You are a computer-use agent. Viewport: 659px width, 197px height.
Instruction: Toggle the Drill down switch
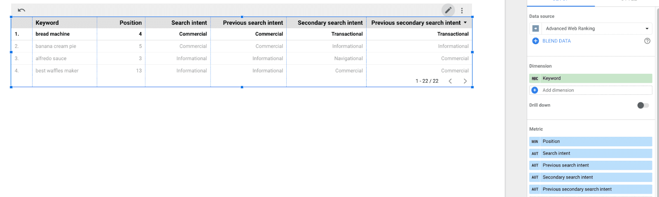[x=643, y=106]
